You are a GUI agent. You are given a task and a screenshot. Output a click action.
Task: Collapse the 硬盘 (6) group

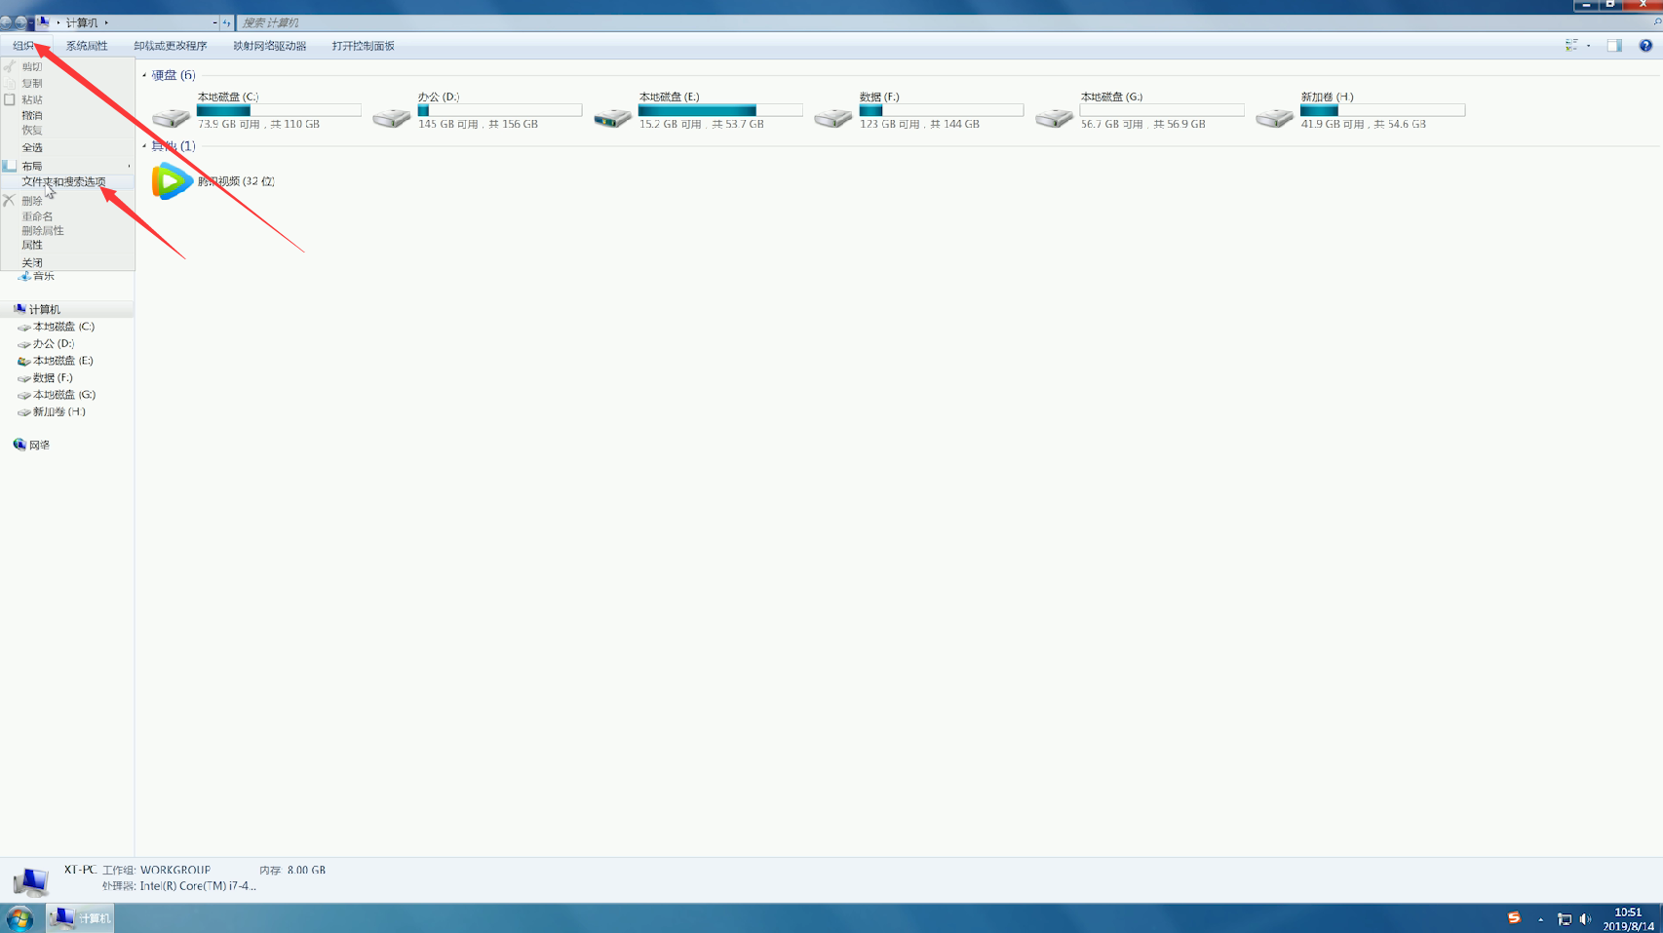click(144, 75)
